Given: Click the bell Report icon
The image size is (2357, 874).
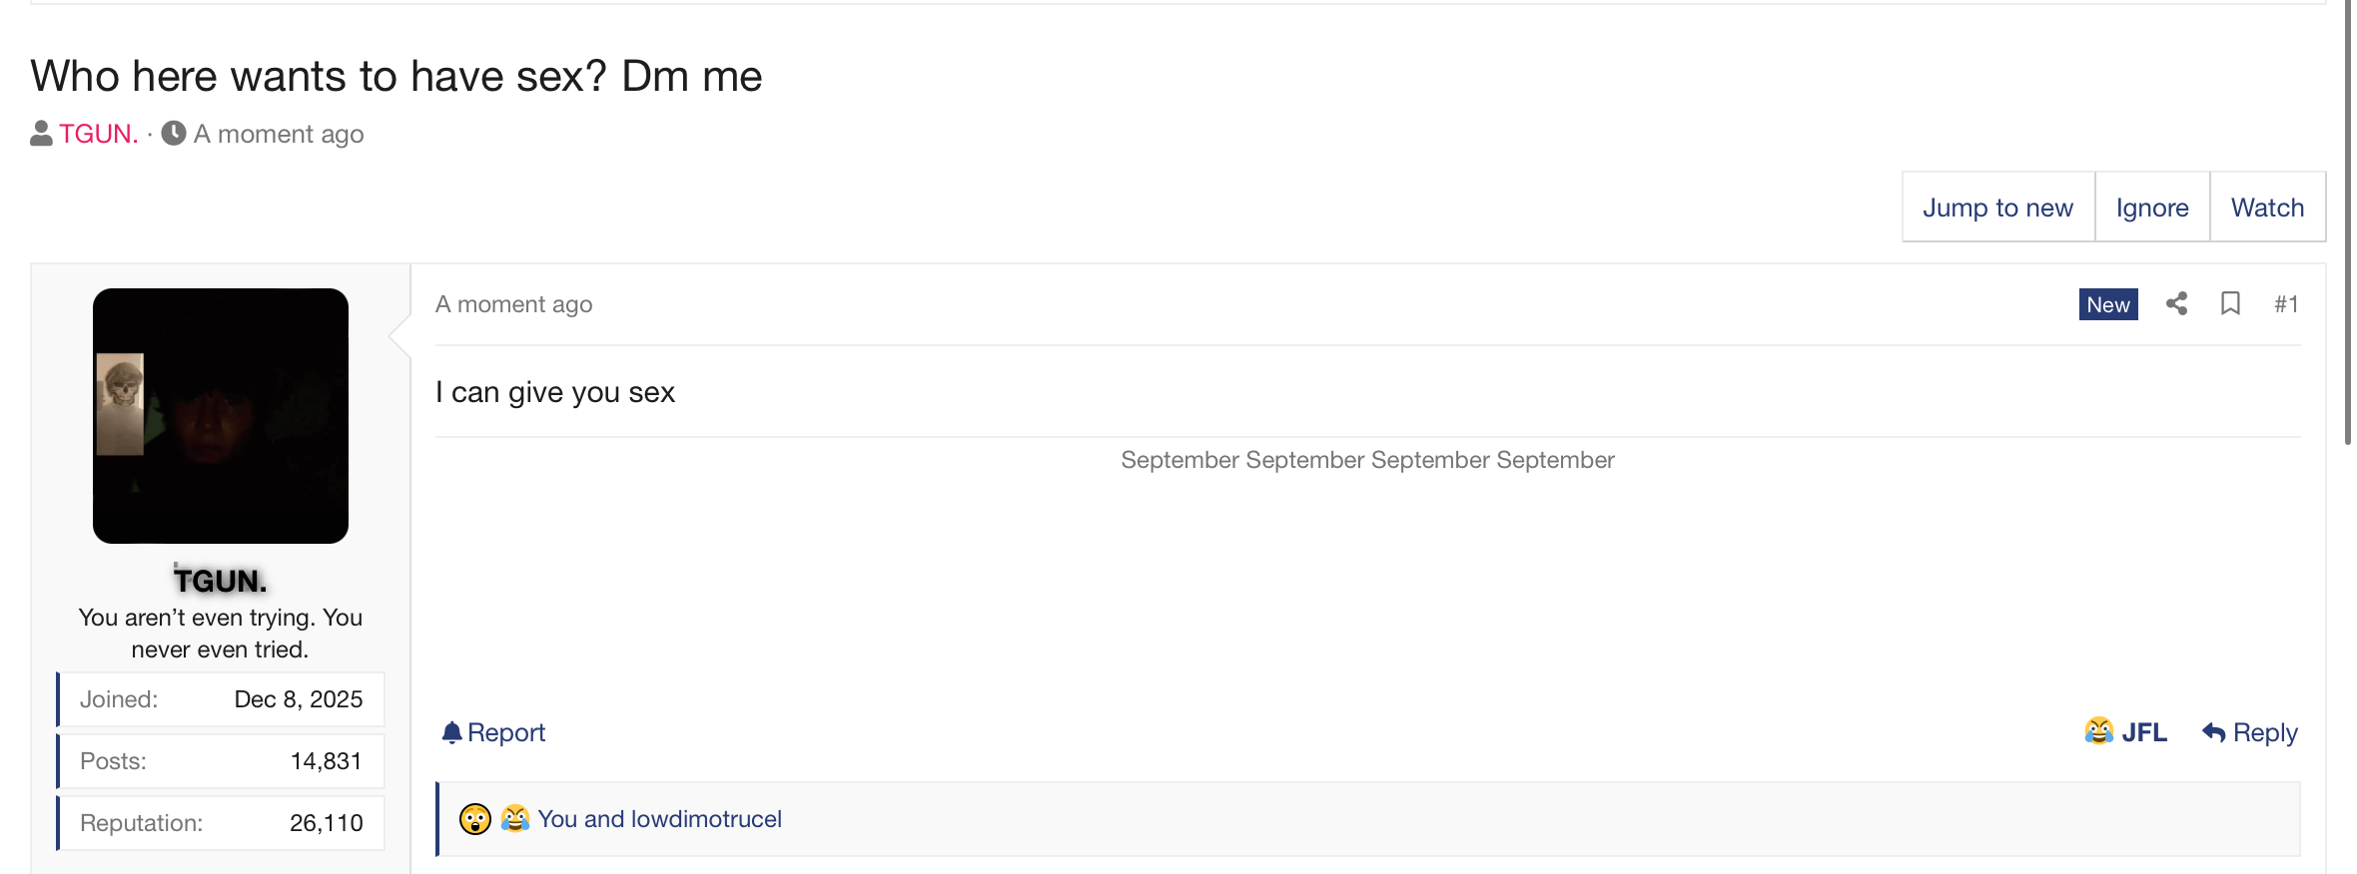Looking at the screenshot, I should (x=451, y=733).
